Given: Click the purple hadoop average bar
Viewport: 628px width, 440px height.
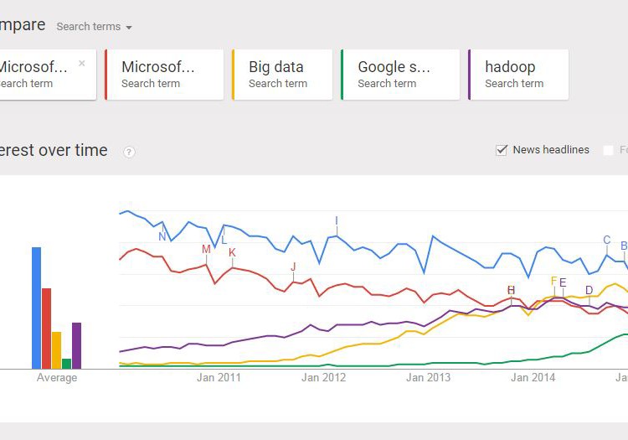Looking at the screenshot, I should pyautogui.click(x=76, y=345).
